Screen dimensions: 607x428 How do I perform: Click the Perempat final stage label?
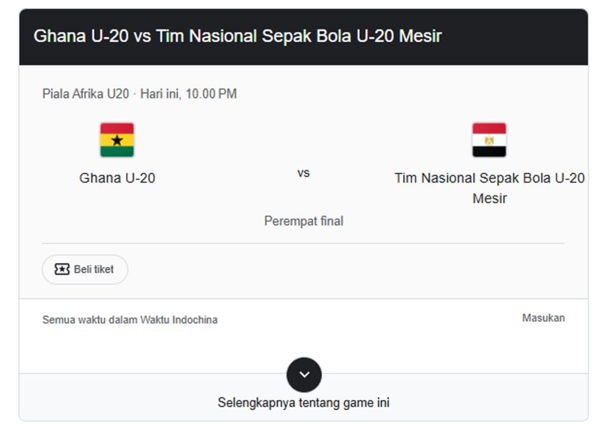point(304,221)
